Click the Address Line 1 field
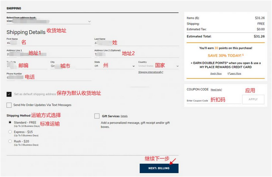This screenshot has height=177, width=272. point(49,54)
